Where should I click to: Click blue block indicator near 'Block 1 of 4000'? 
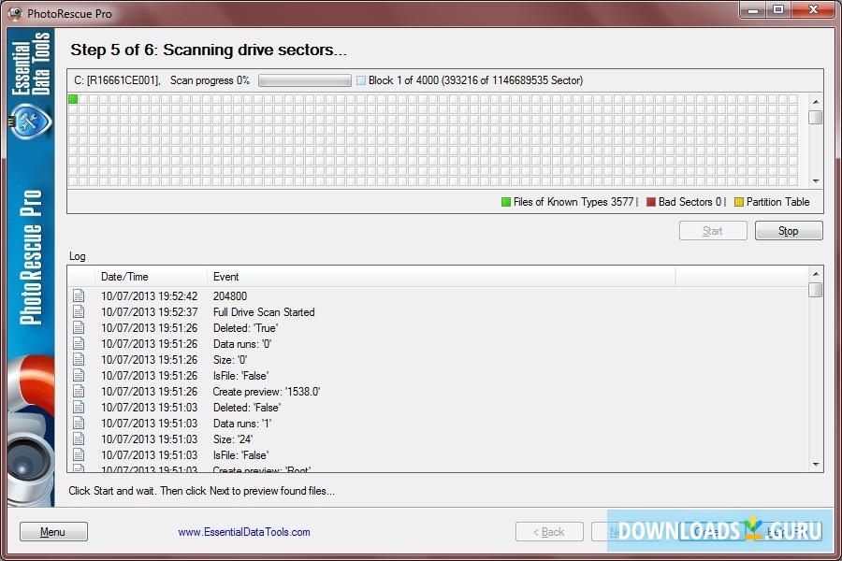pyautogui.click(x=360, y=80)
